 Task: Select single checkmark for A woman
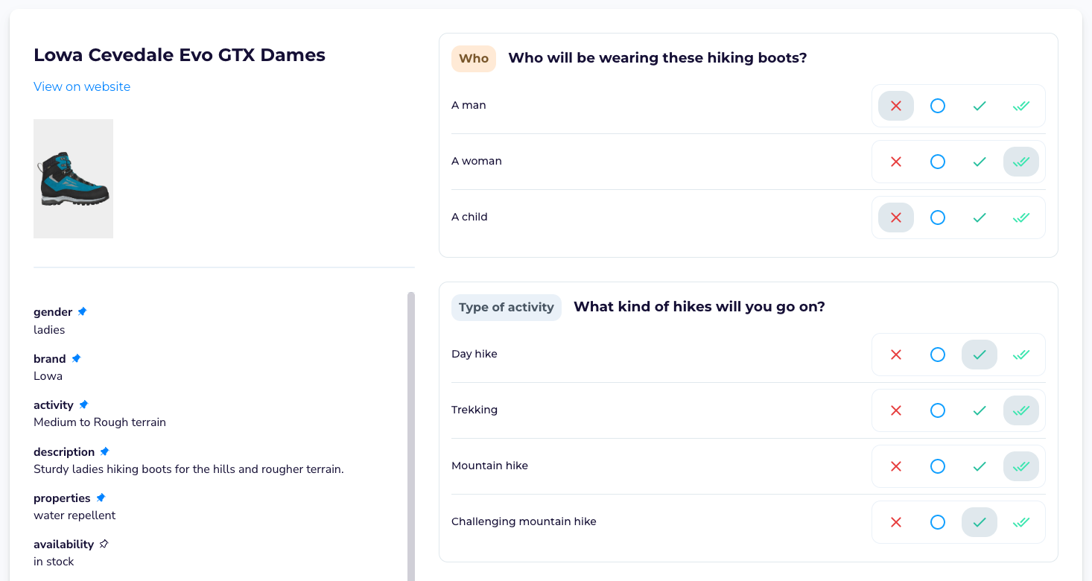pos(980,162)
